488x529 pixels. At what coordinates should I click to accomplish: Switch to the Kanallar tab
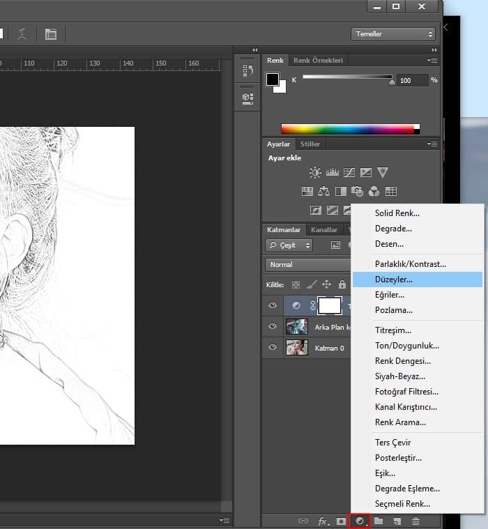pos(324,229)
